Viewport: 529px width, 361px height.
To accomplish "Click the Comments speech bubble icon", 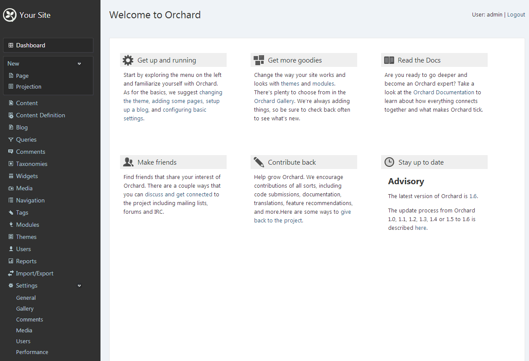I will point(11,152).
